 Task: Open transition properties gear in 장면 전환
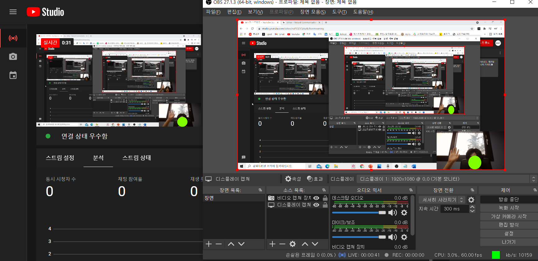(x=471, y=200)
